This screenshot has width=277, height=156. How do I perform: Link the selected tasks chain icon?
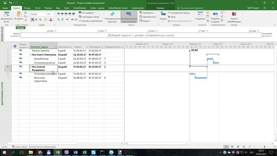[72, 19]
